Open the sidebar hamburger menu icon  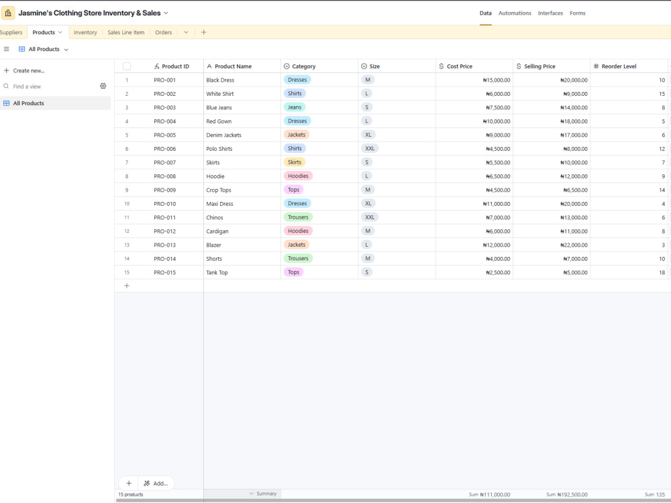(7, 49)
